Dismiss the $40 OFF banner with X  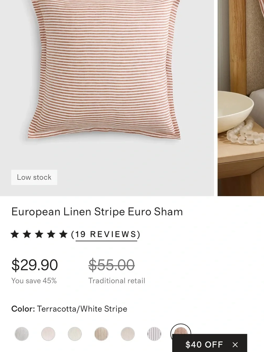click(235, 345)
